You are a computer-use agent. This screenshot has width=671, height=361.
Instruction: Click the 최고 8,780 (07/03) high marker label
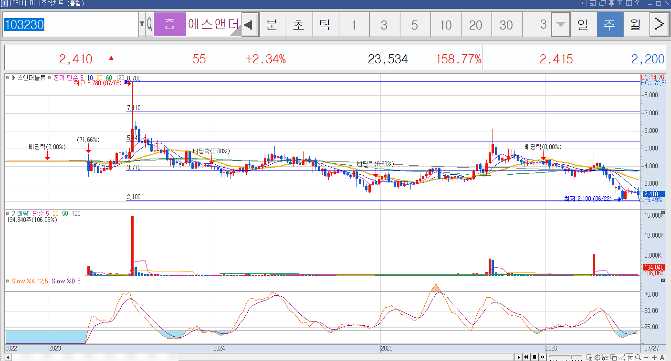(x=97, y=83)
